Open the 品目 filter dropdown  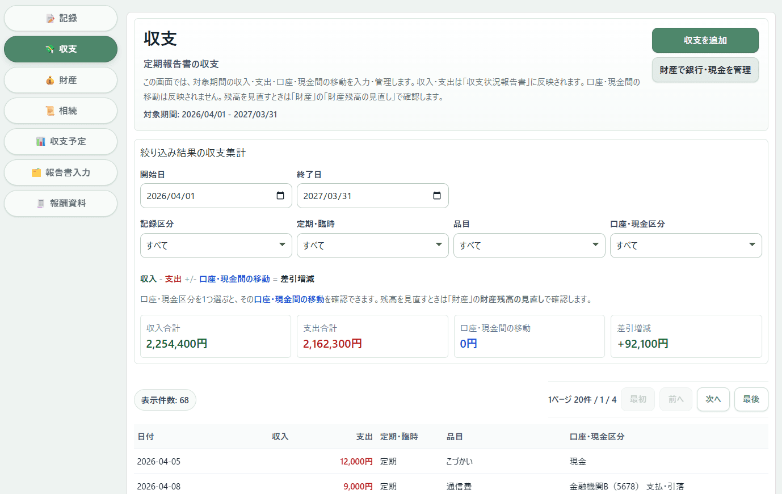(x=529, y=246)
